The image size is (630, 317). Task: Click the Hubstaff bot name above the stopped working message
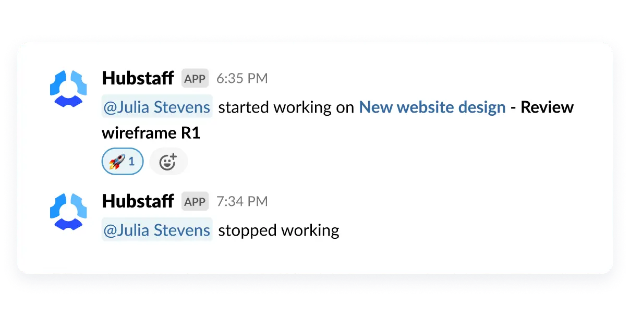point(138,201)
